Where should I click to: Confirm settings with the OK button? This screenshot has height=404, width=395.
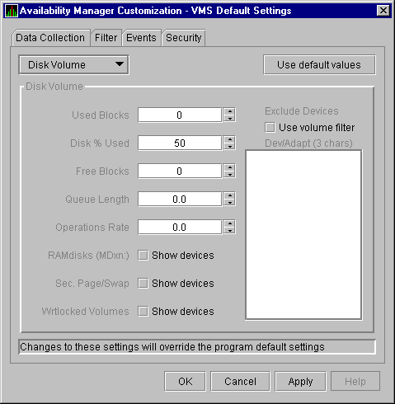coord(185,381)
